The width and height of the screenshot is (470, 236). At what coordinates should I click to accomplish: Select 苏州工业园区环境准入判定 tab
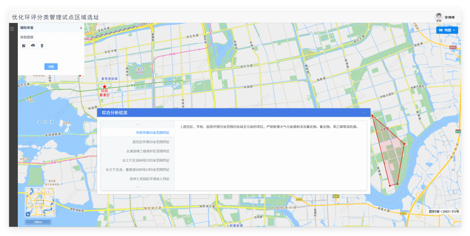pyautogui.click(x=149, y=179)
